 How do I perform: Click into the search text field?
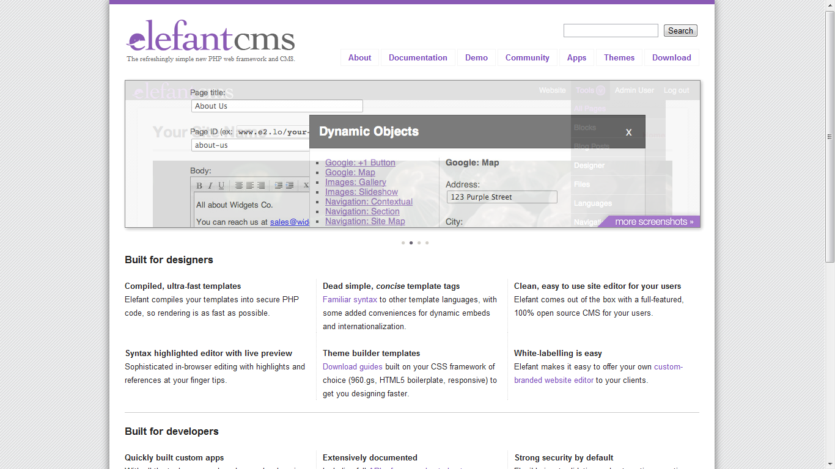(611, 31)
